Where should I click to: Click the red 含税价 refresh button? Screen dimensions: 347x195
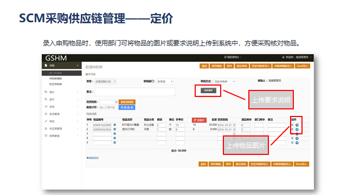[x=199, y=120]
